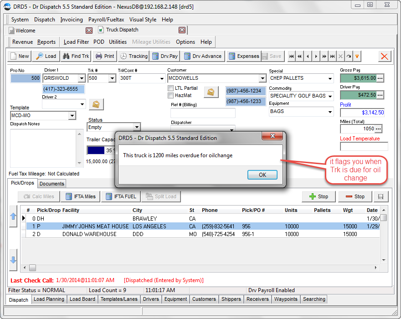The height and width of the screenshot is (319, 401).
Task: Open the Drv.Pay calculator button
Action: coord(165,56)
